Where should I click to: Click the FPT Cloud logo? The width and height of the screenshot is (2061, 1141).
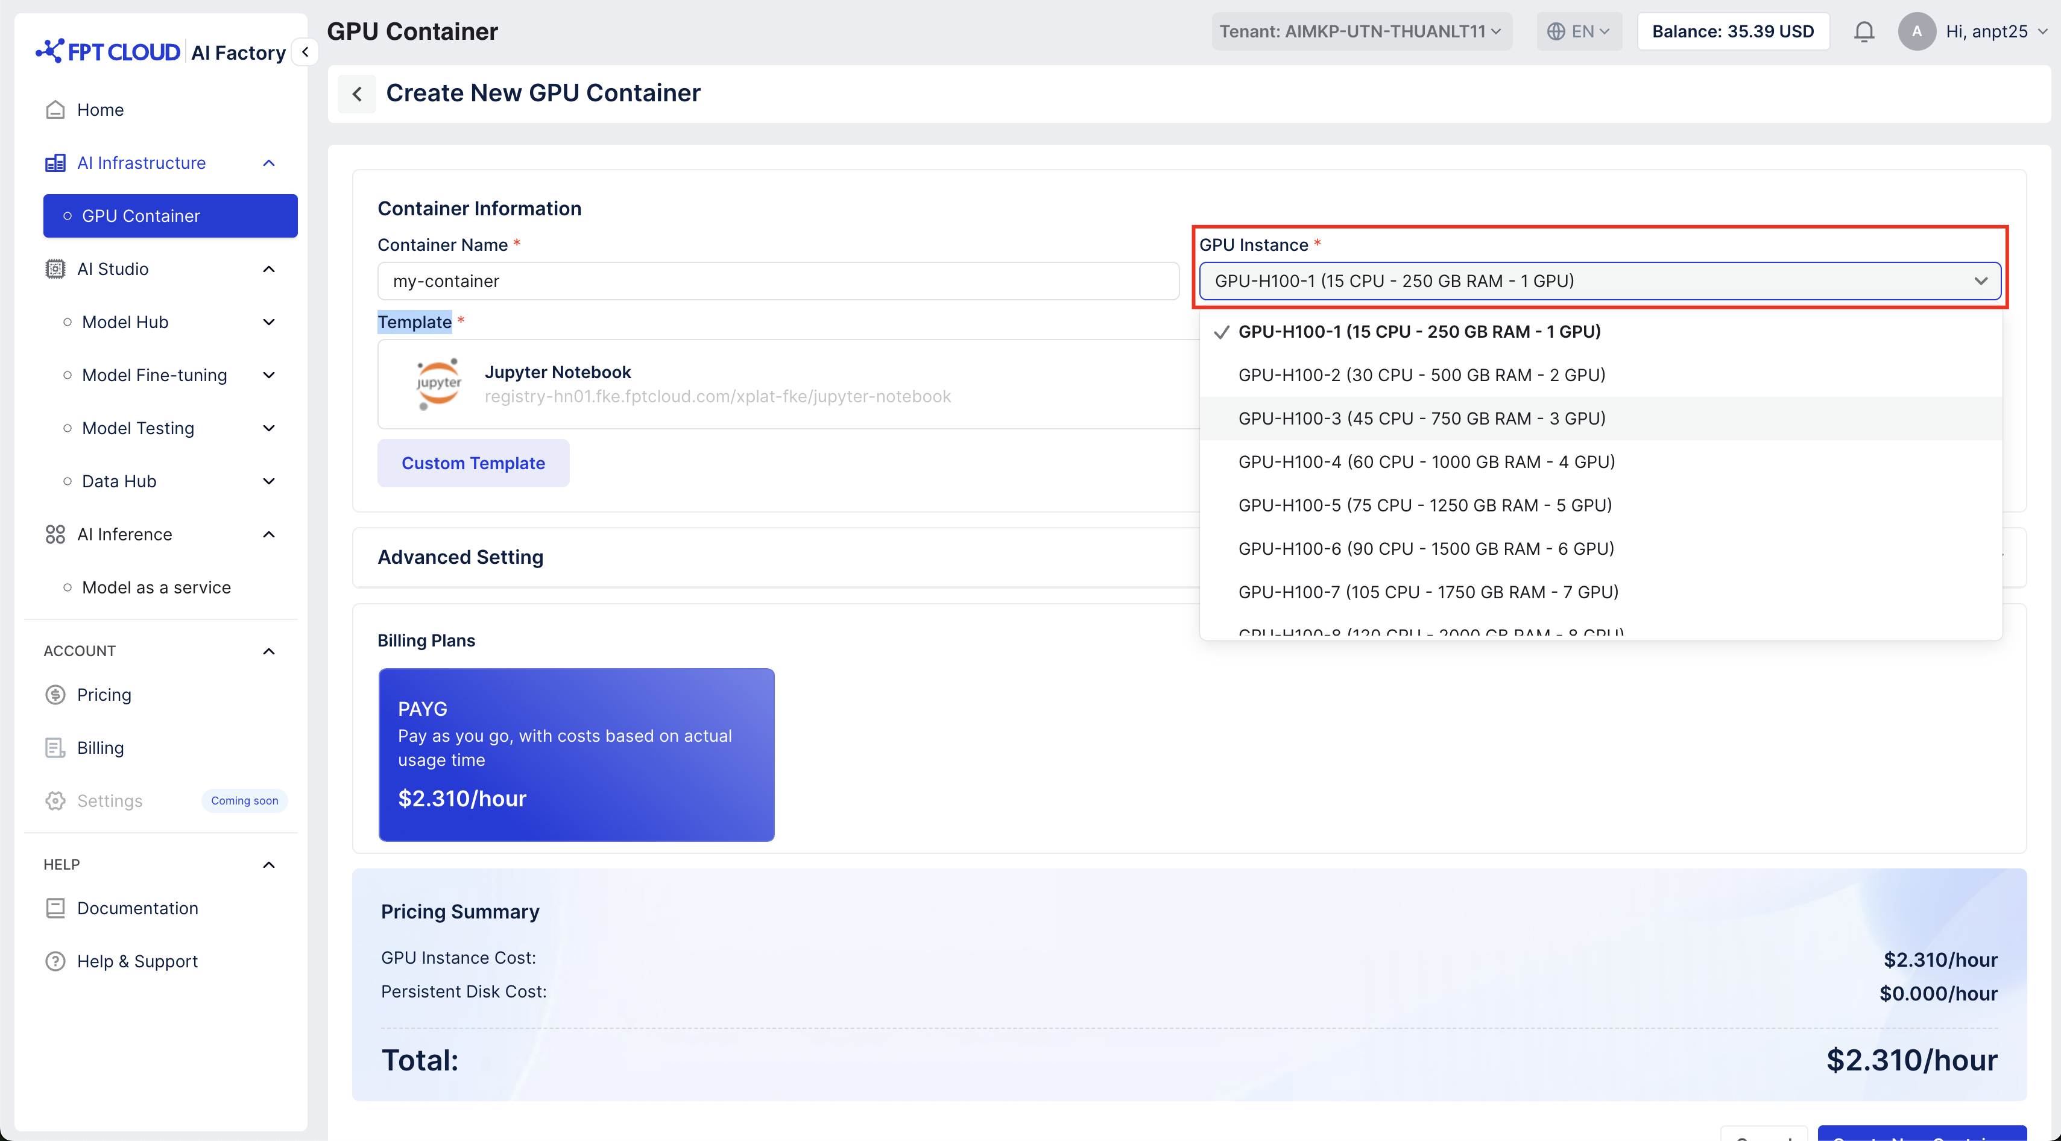[x=107, y=52]
